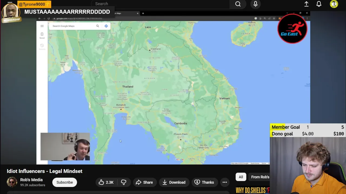
Task: Click the Cambodia label on map
Action: [181, 123]
